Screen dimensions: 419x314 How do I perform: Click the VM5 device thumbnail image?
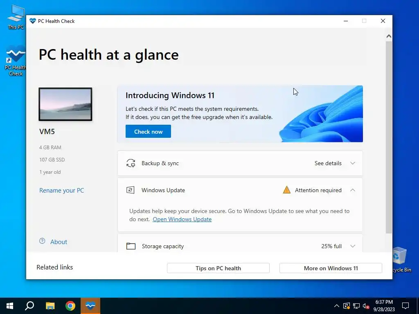click(x=65, y=104)
